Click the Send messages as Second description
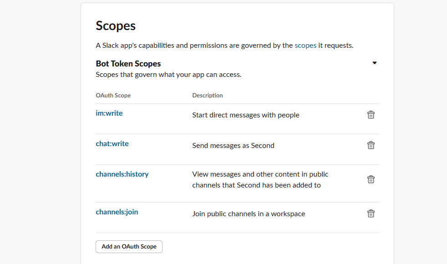Viewport: 447px width, 264px height. tap(233, 145)
